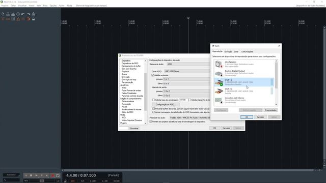Click the Pause transport button
The height and width of the screenshot is (183, 326).
pyautogui.click(x=41, y=175)
